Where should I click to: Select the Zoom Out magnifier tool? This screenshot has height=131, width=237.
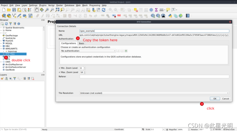(x=52, y=10)
